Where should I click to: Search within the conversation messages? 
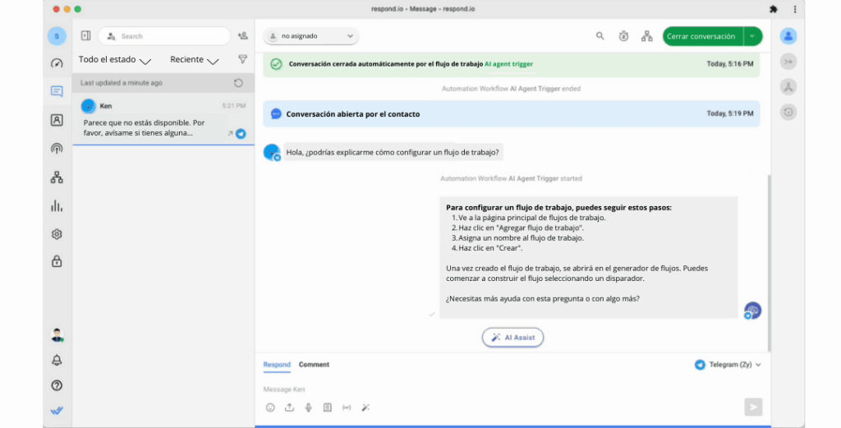(x=600, y=36)
